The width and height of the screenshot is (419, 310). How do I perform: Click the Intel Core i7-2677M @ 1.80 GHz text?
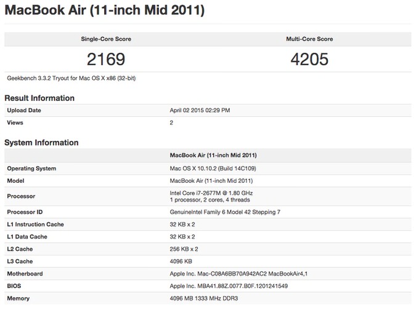tap(211, 193)
